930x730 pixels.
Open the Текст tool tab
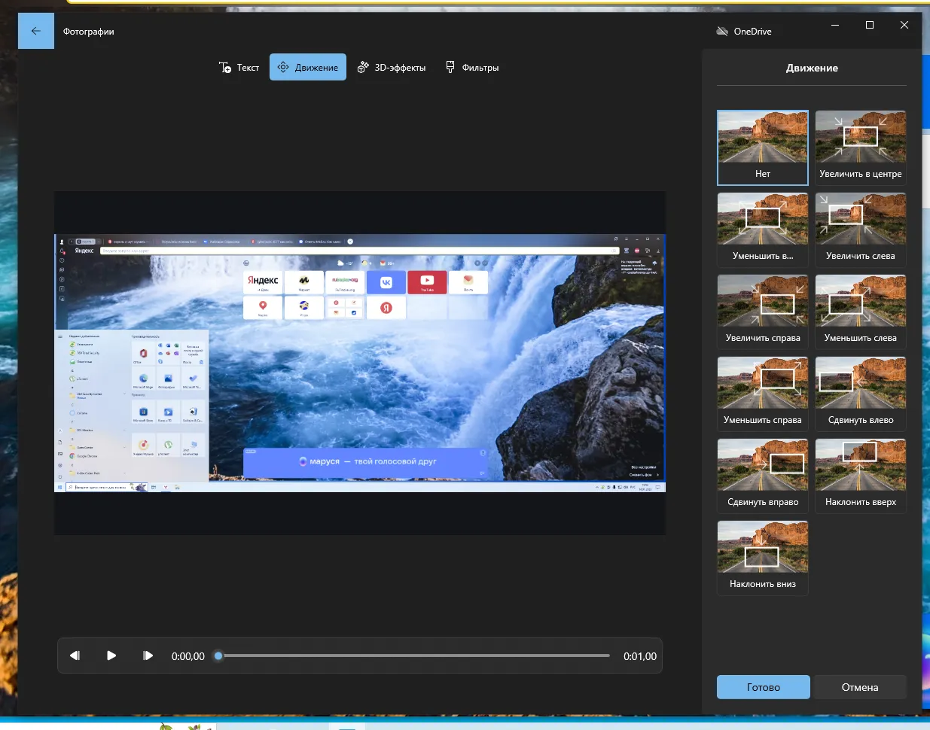(239, 68)
